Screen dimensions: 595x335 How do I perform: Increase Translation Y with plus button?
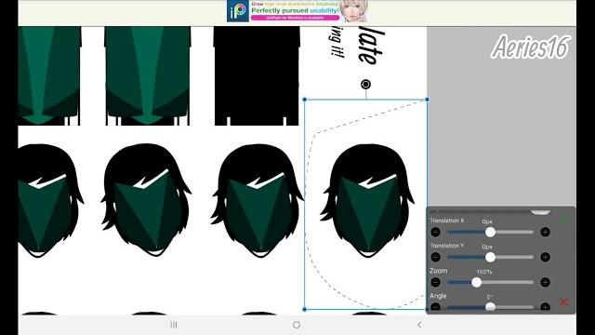tap(545, 257)
